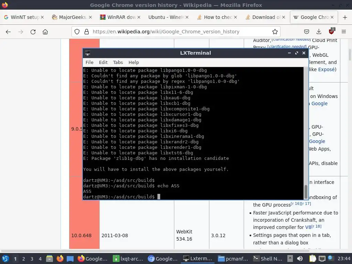The height and width of the screenshot is (264, 352).
Task: Click the site padlock icon
Action: 87,32
